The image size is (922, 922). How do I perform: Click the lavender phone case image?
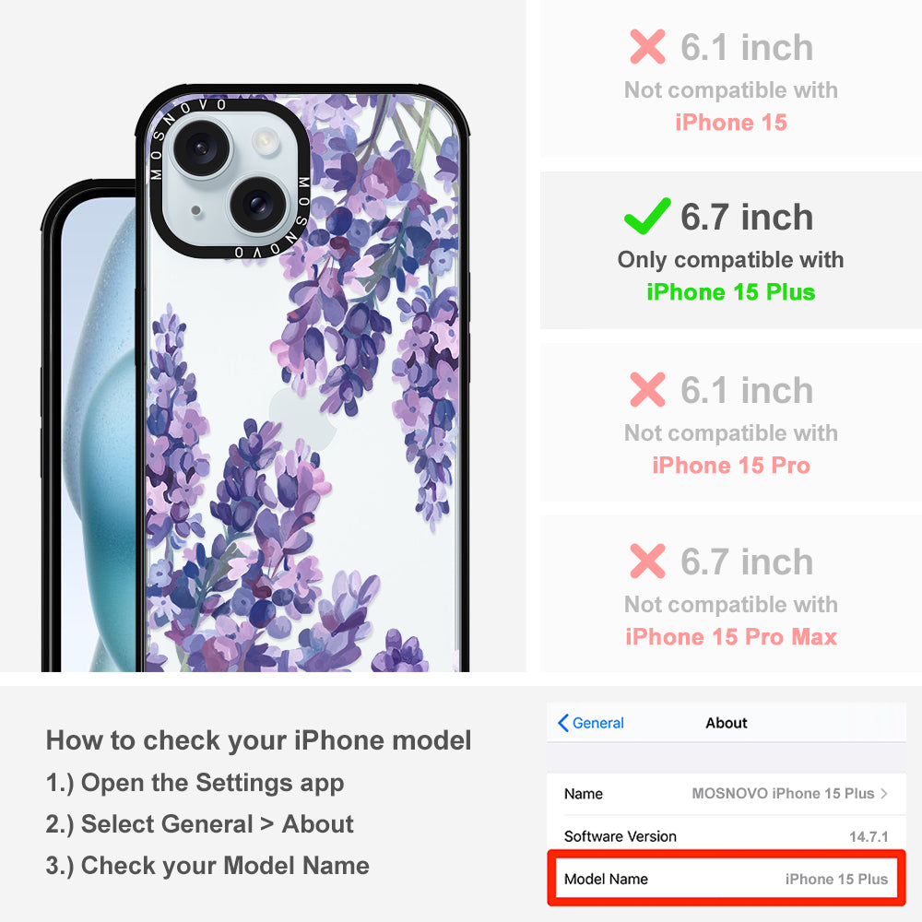coord(302,379)
